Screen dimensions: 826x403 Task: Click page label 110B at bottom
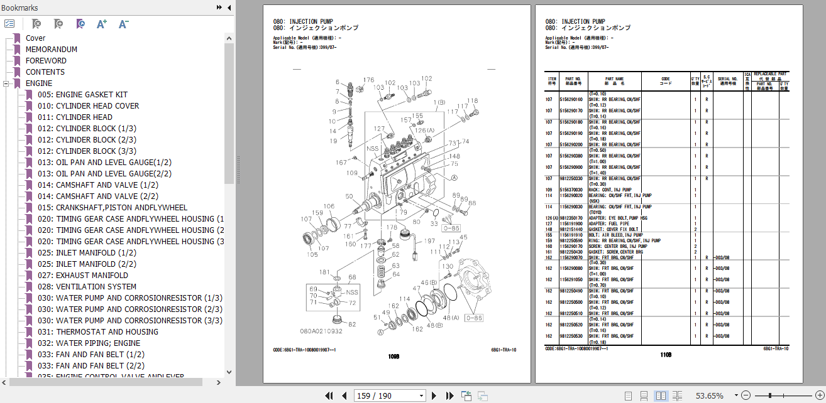(x=666, y=355)
